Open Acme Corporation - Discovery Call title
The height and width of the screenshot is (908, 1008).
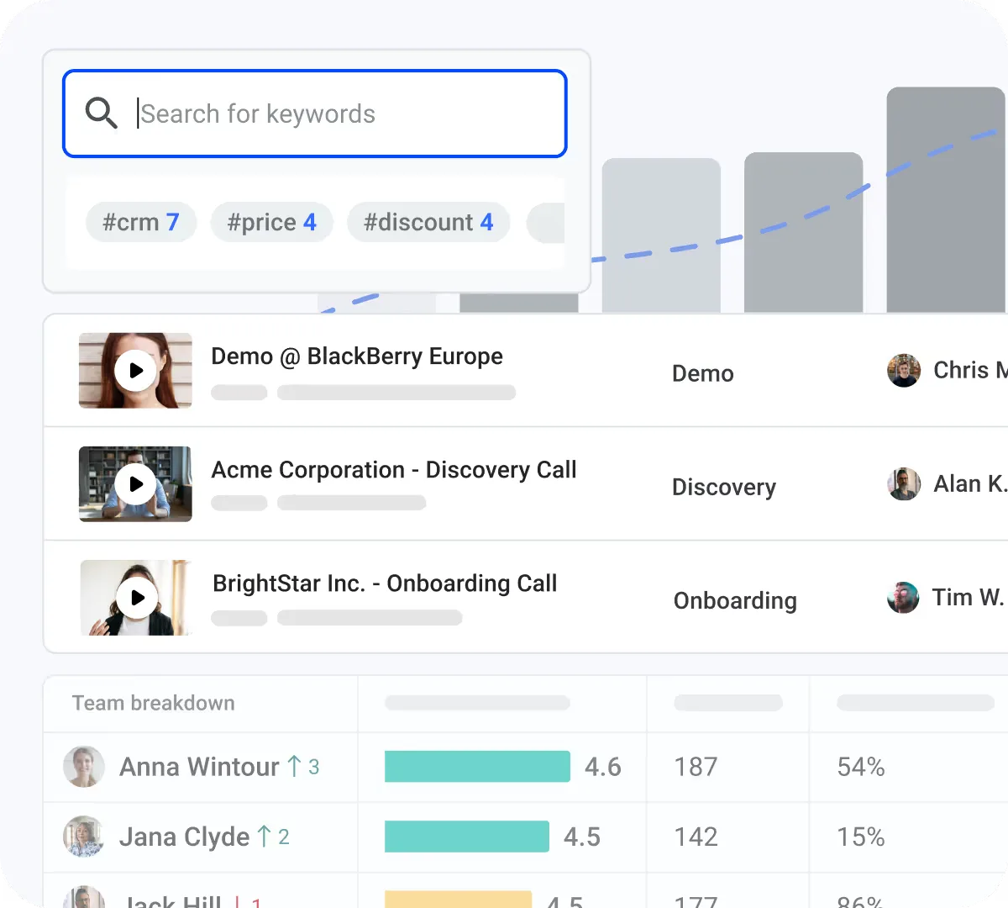coord(394,470)
